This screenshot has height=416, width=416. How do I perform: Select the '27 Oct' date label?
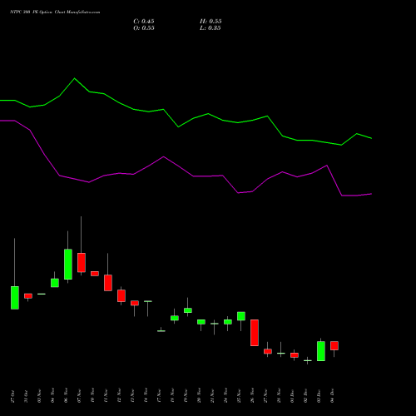click(x=13, y=396)
